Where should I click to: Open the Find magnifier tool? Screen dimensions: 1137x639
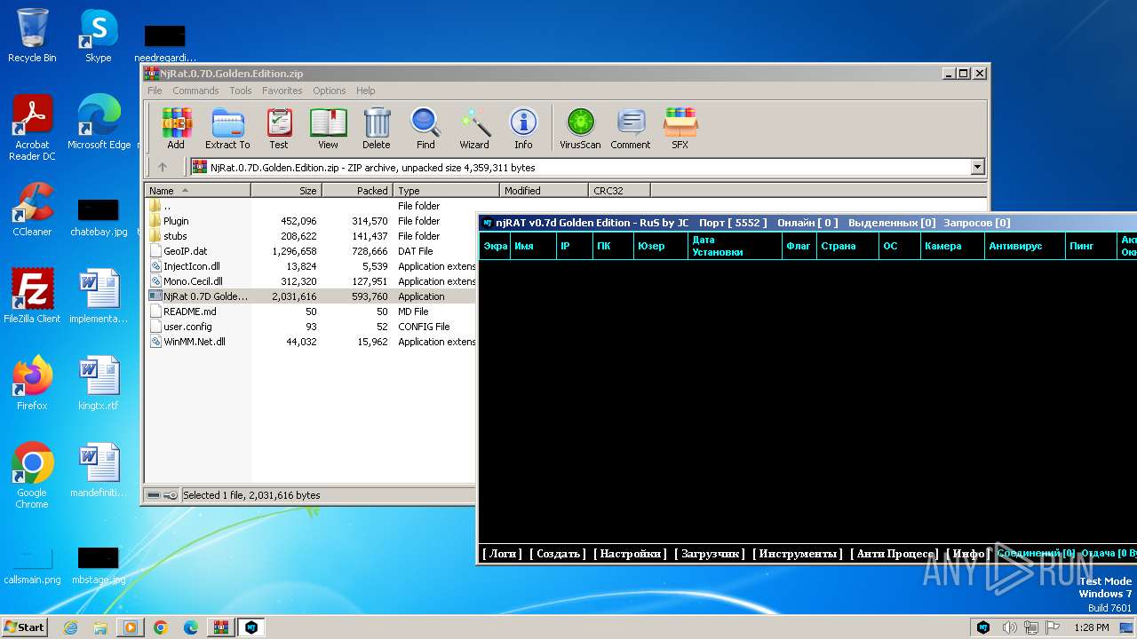[425, 129]
